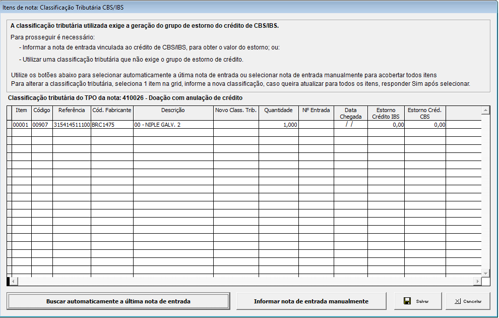Select the Data Chegada date cell
Viewport: 499px width, 318px height.
pyautogui.click(x=350, y=125)
